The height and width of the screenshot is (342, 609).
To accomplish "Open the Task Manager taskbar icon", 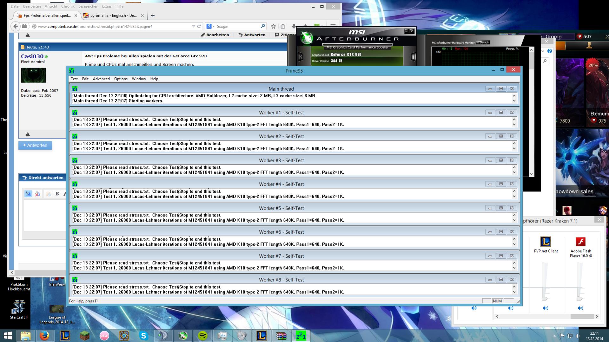I will (222, 335).
